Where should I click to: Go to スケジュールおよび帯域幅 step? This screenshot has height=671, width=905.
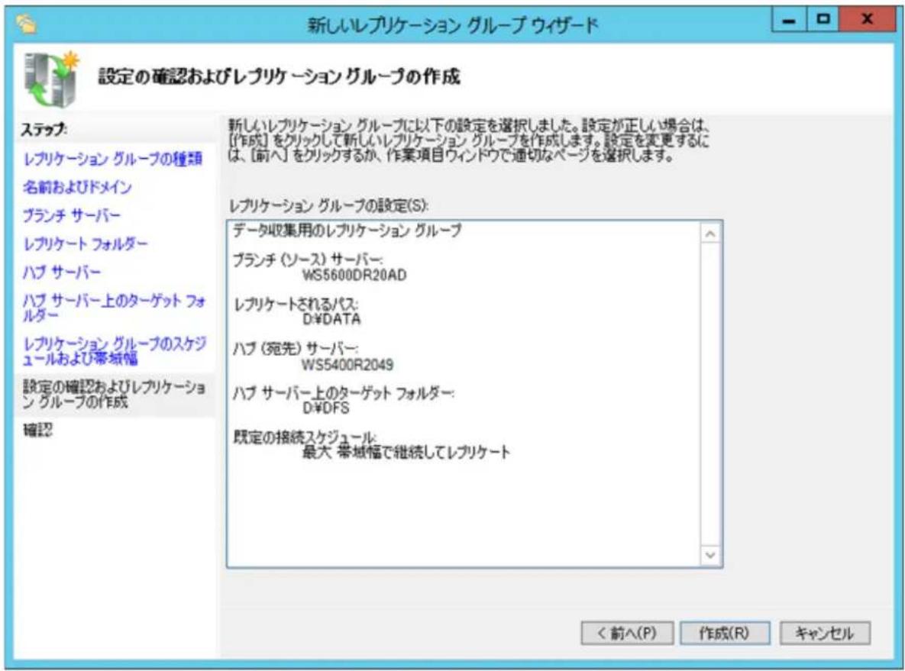pos(114,351)
